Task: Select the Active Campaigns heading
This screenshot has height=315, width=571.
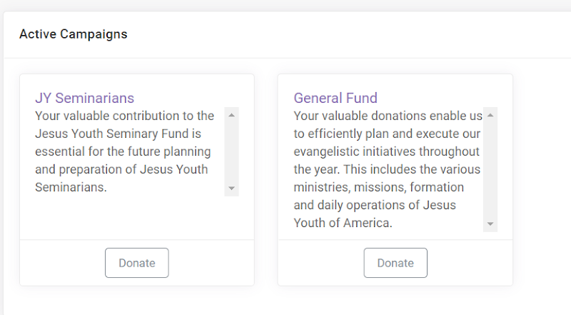Action: [x=74, y=34]
